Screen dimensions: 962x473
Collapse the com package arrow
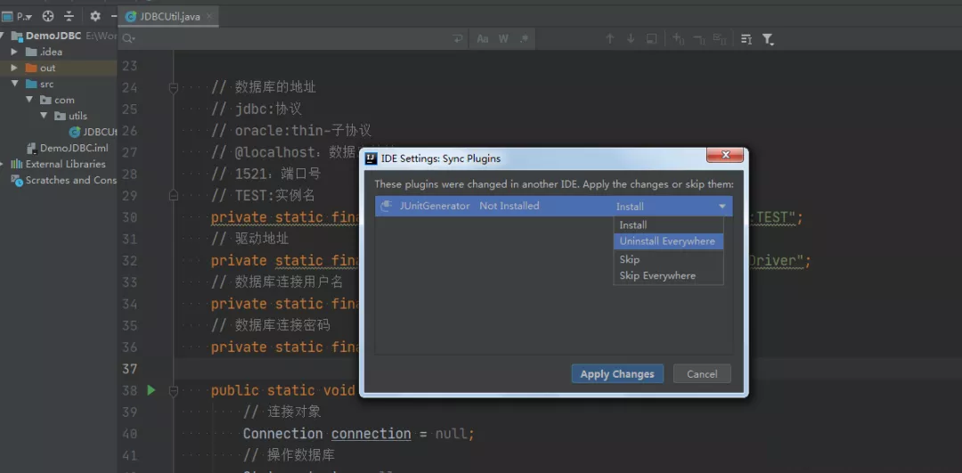[x=29, y=100]
